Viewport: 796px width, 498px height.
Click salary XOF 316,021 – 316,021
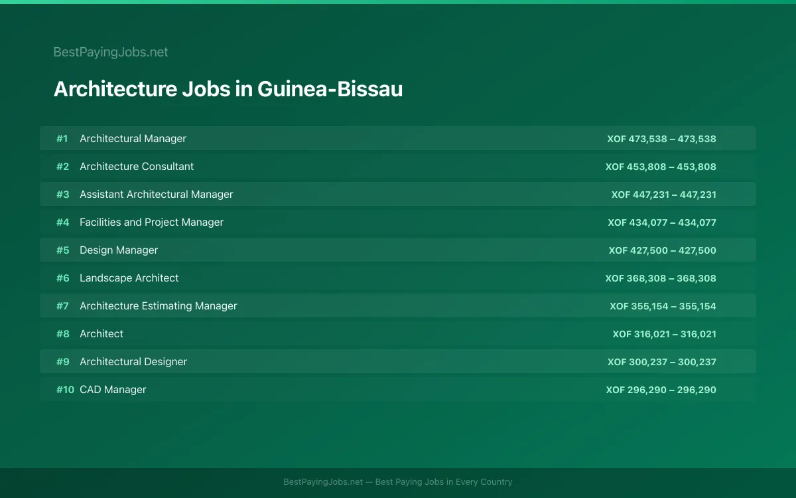pyautogui.click(x=664, y=334)
